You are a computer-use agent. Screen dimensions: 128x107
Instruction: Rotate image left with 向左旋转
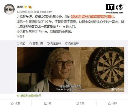[54, 44]
